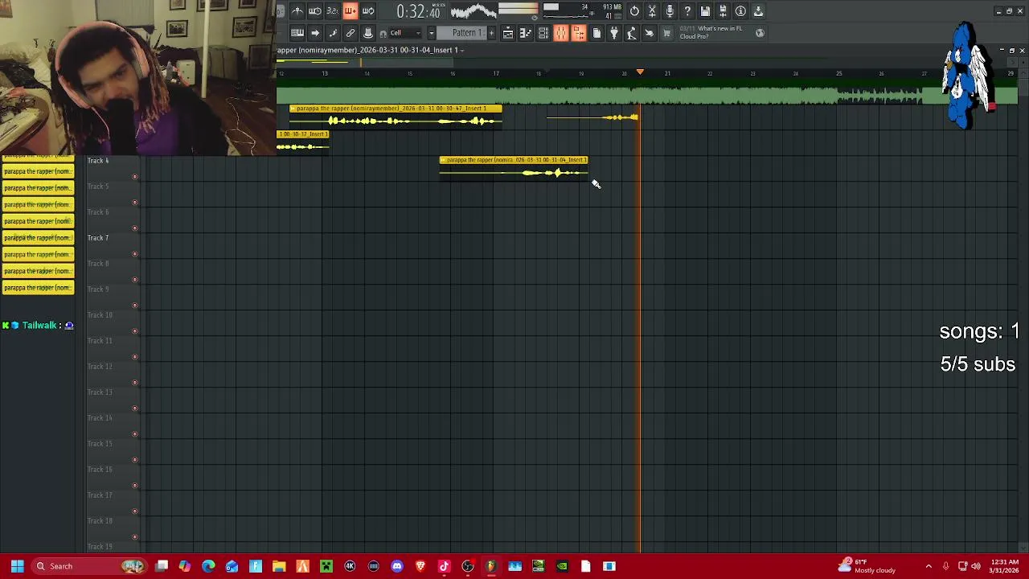The height and width of the screenshot is (579, 1029).
Task: Mute Track 10 using its dot
Action: [135, 331]
